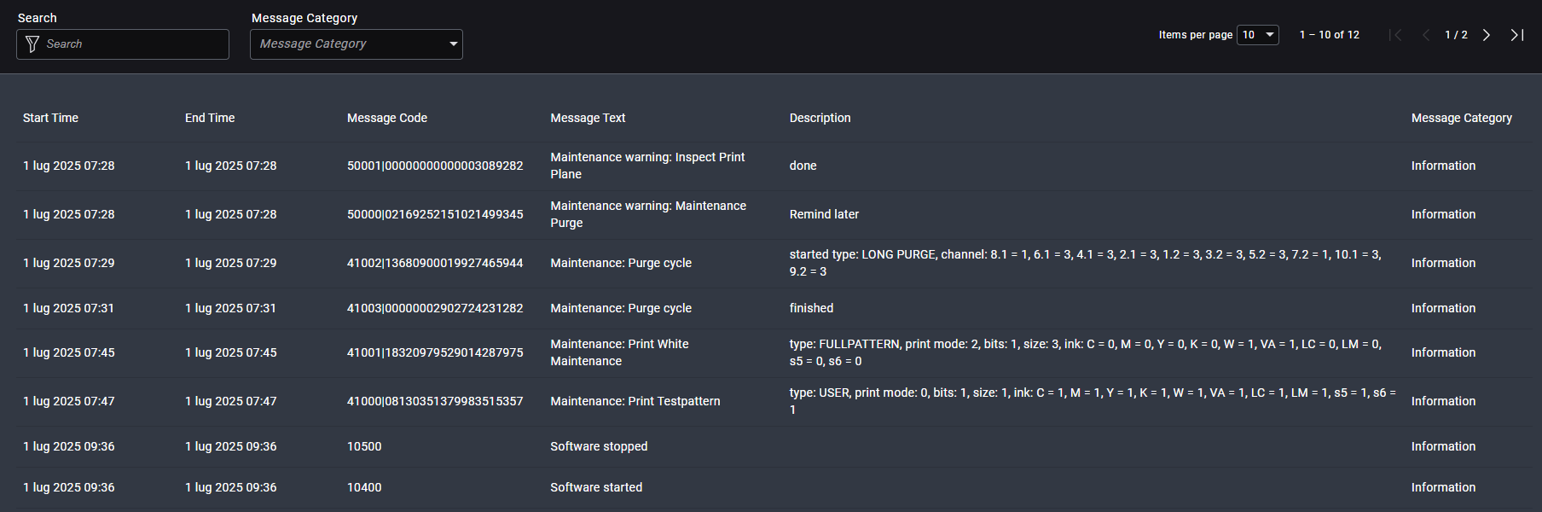
Task: Select the Software stopped message row
Action: [x=599, y=446]
